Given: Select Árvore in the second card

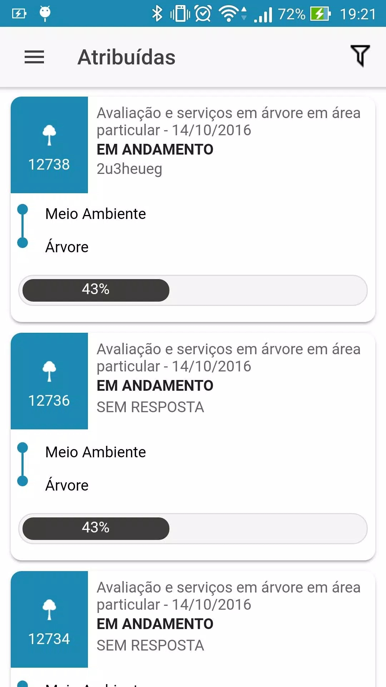Looking at the screenshot, I should (x=67, y=485).
